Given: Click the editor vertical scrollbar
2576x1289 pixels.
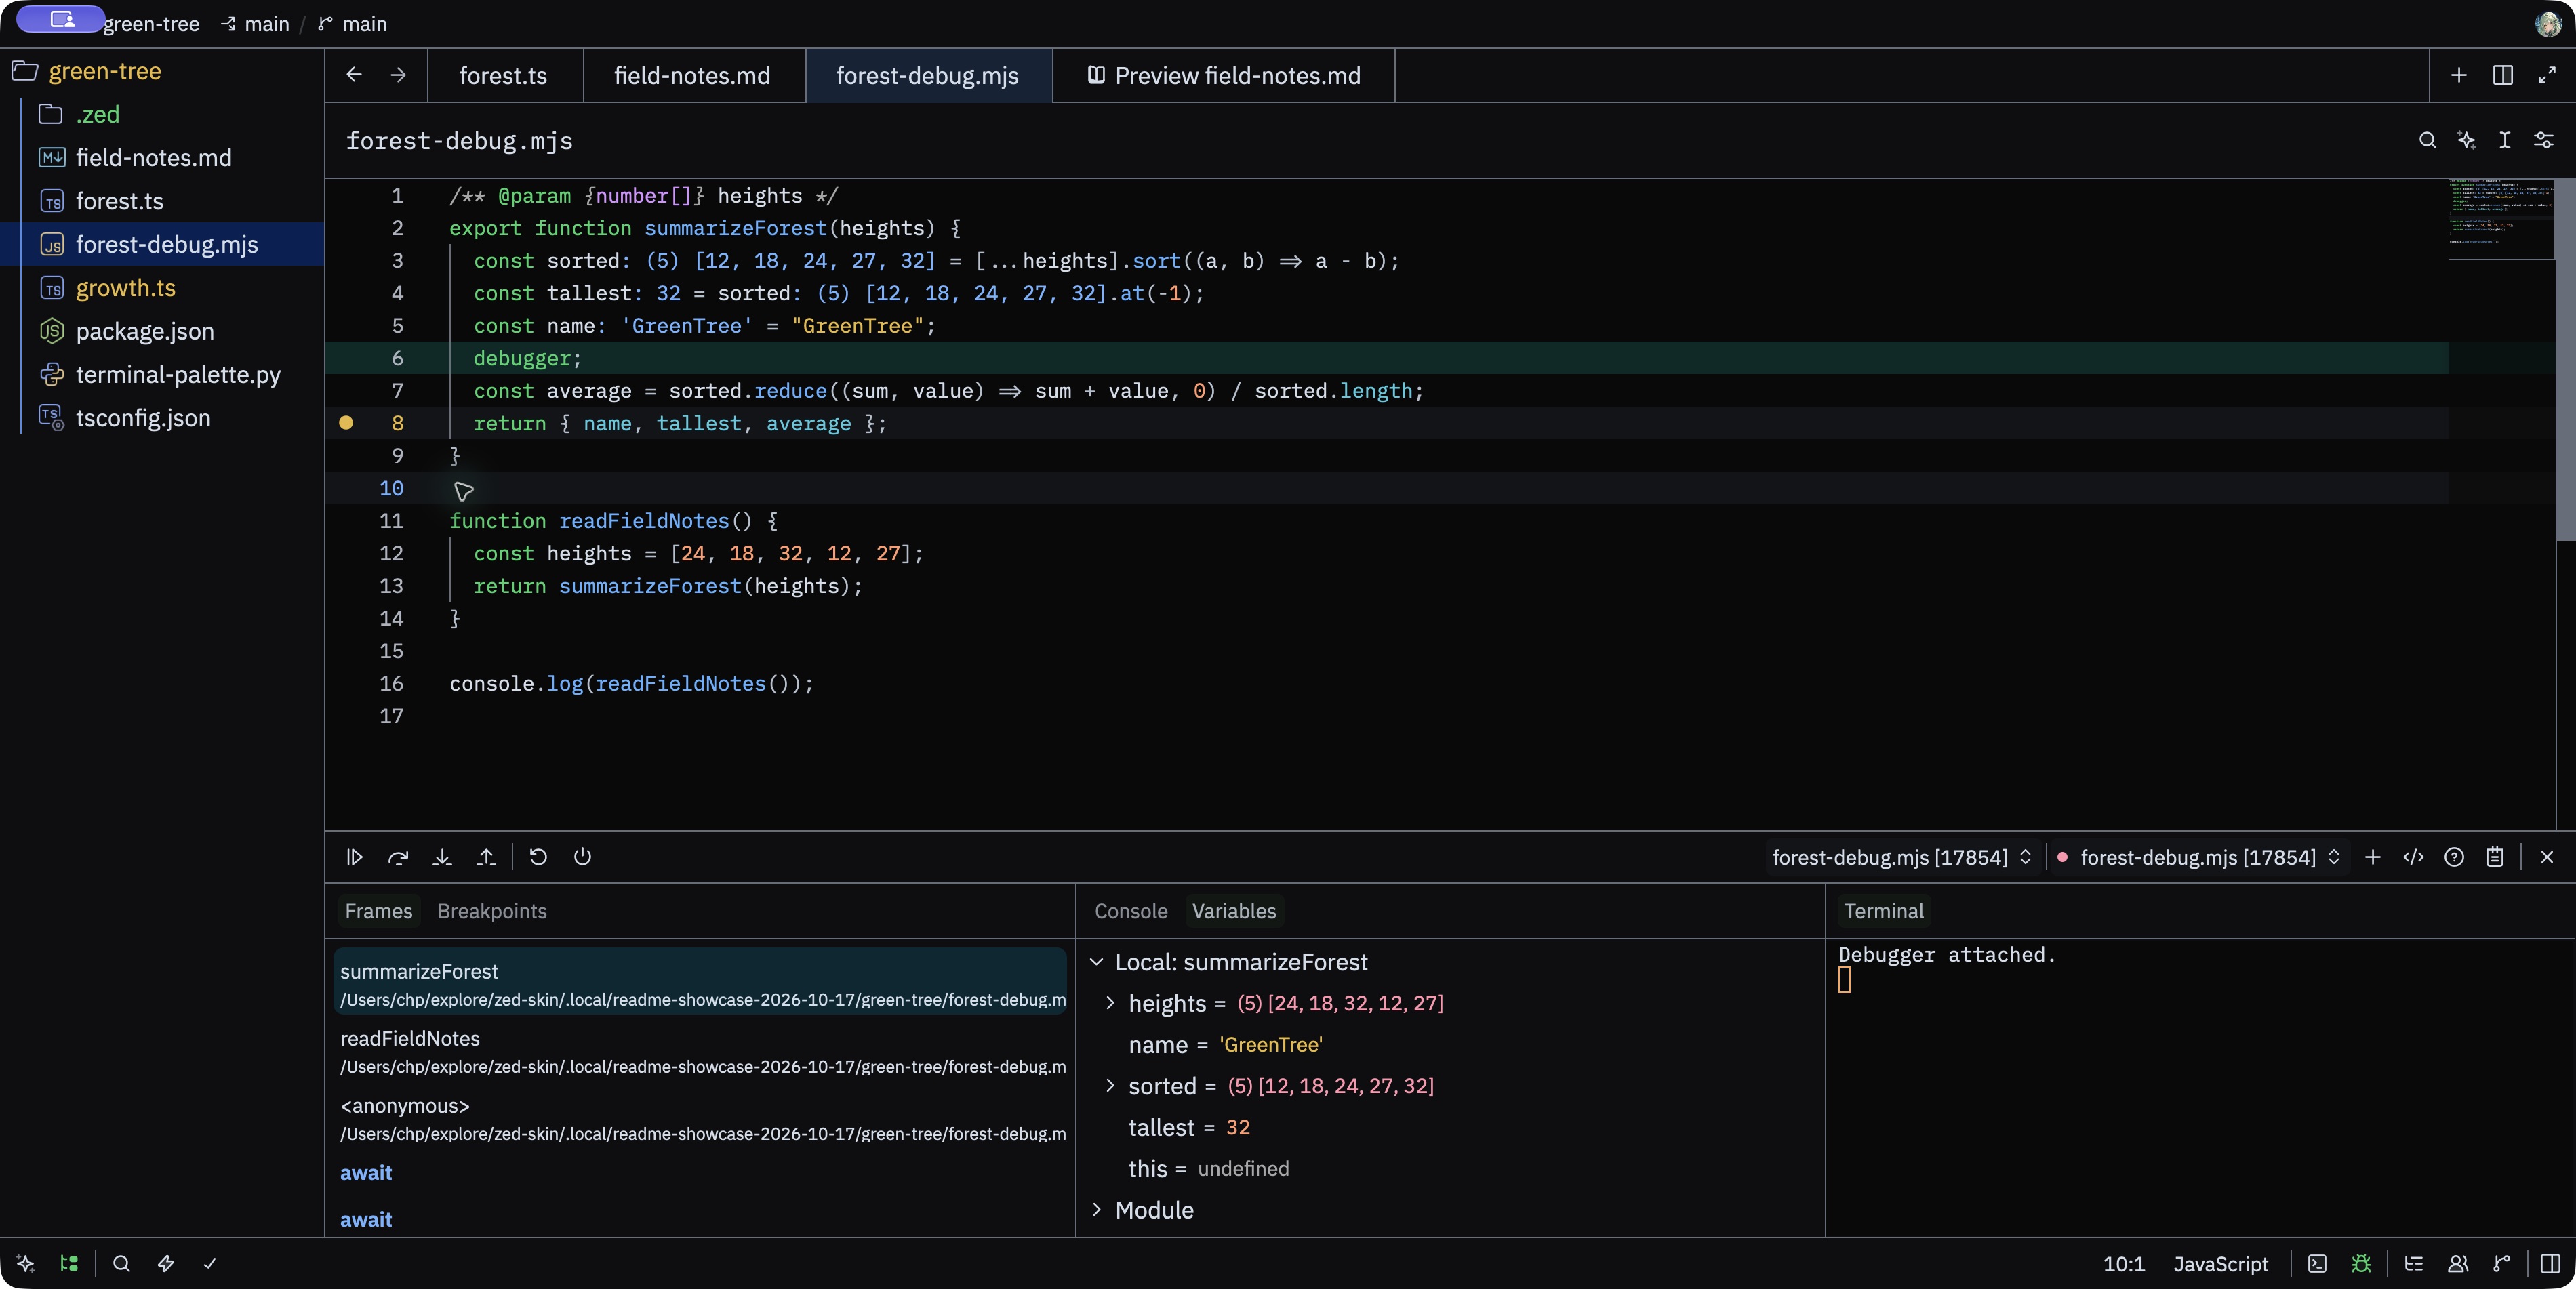Looking at the screenshot, I should click(2565, 360).
